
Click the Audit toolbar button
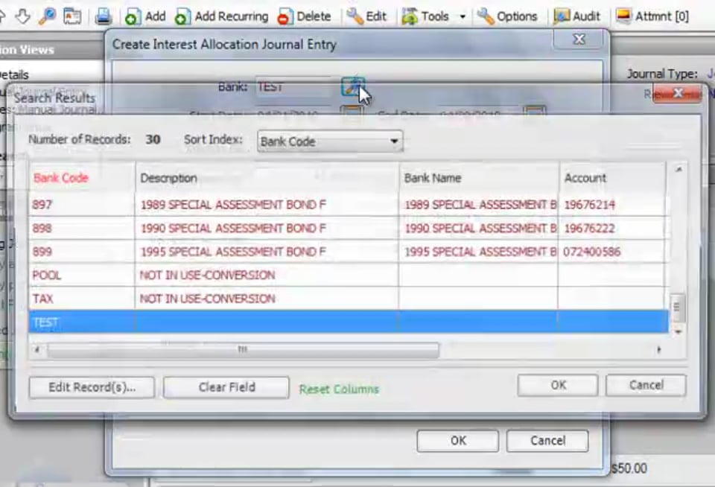pos(576,16)
